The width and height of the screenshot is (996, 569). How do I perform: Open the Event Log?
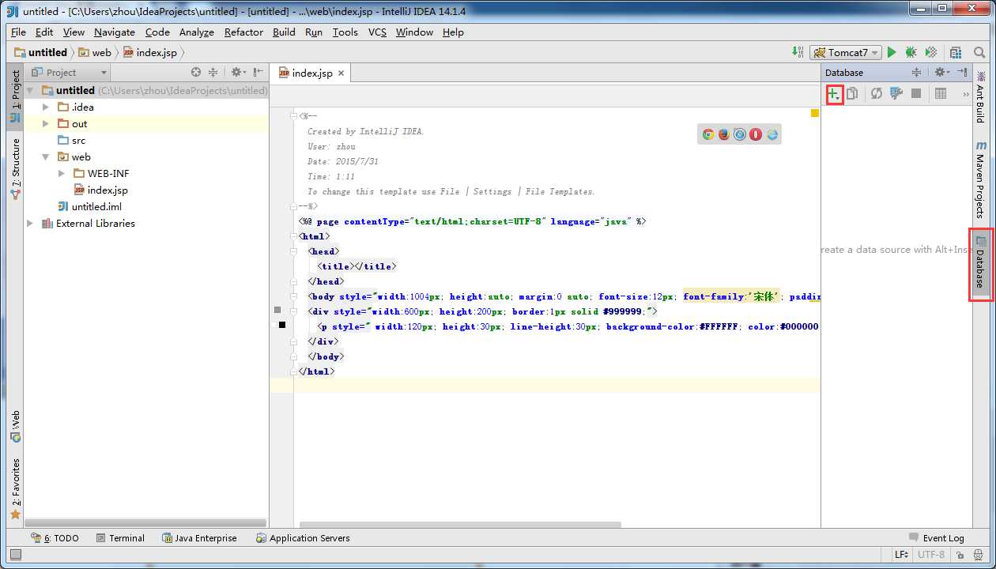tap(937, 538)
